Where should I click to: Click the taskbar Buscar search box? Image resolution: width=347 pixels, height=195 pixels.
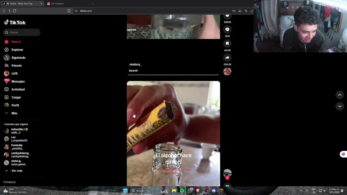point(149,191)
